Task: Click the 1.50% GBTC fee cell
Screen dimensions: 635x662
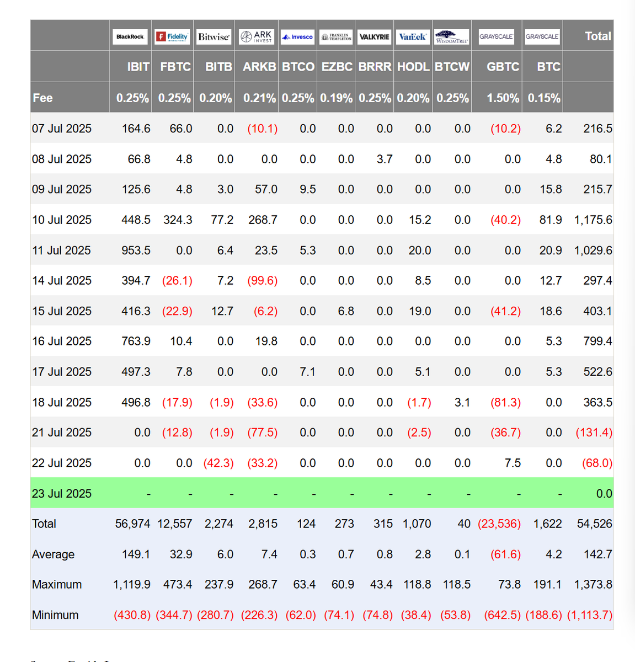Action: (x=503, y=98)
